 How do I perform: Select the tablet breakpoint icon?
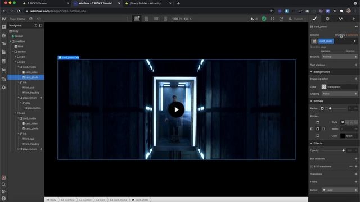pos(146,19)
